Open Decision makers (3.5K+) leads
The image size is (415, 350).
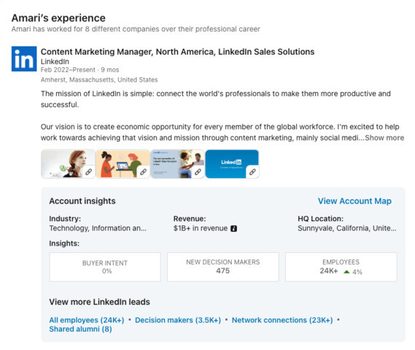click(178, 320)
